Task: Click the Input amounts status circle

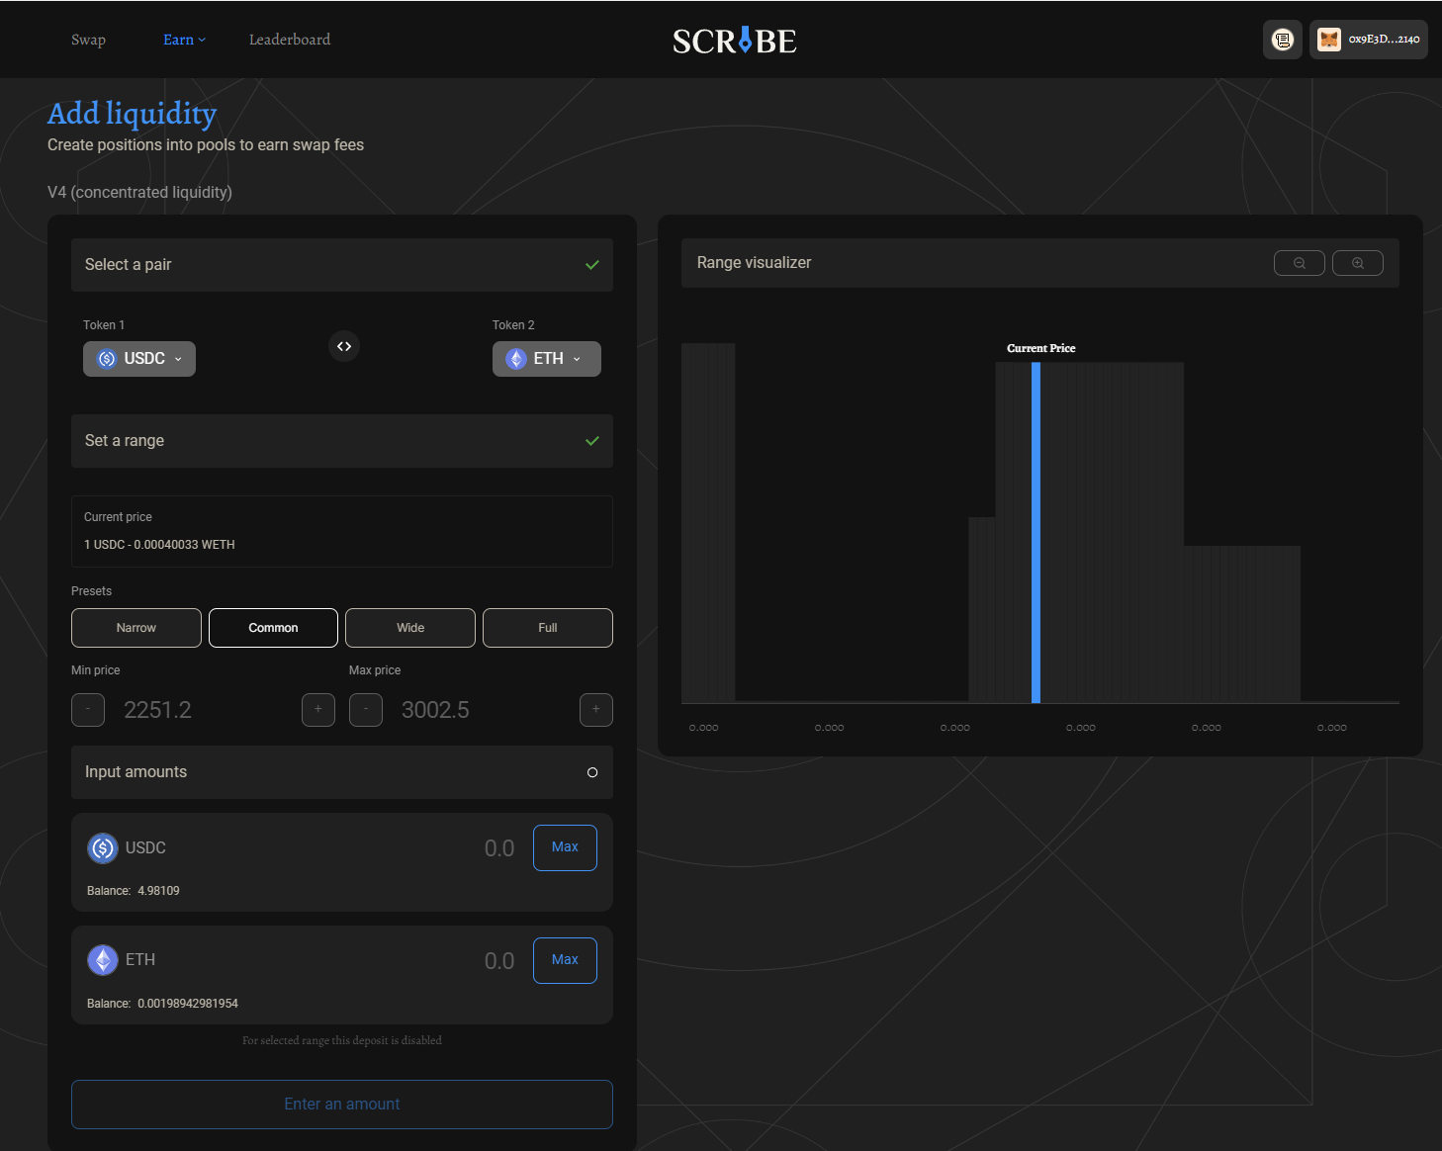Action: click(592, 772)
